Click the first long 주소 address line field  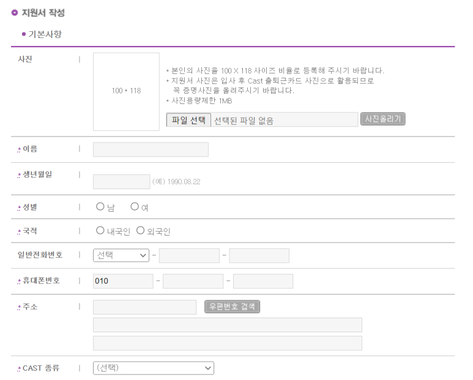pyautogui.click(x=228, y=325)
